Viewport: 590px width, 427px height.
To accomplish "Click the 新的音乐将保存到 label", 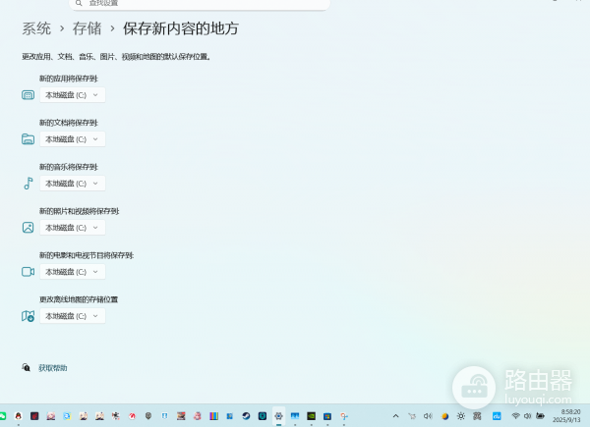I will click(x=69, y=167).
